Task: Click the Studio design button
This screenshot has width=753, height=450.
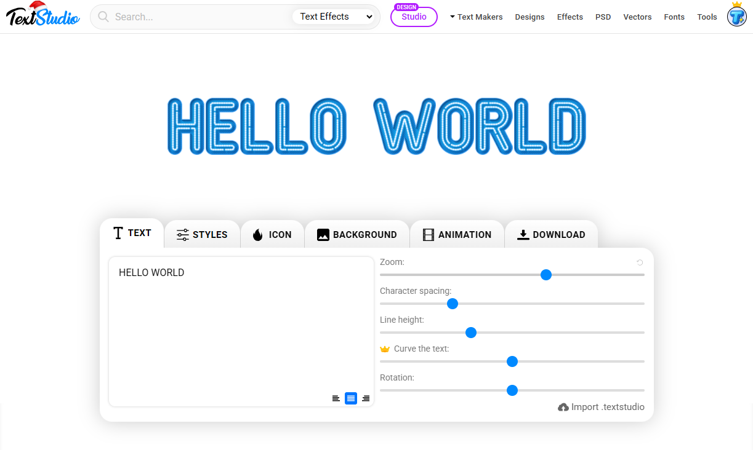Action: [413, 17]
